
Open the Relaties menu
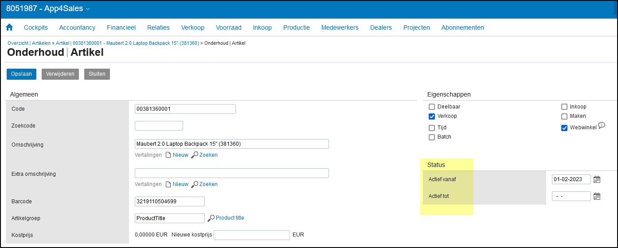[x=159, y=27]
